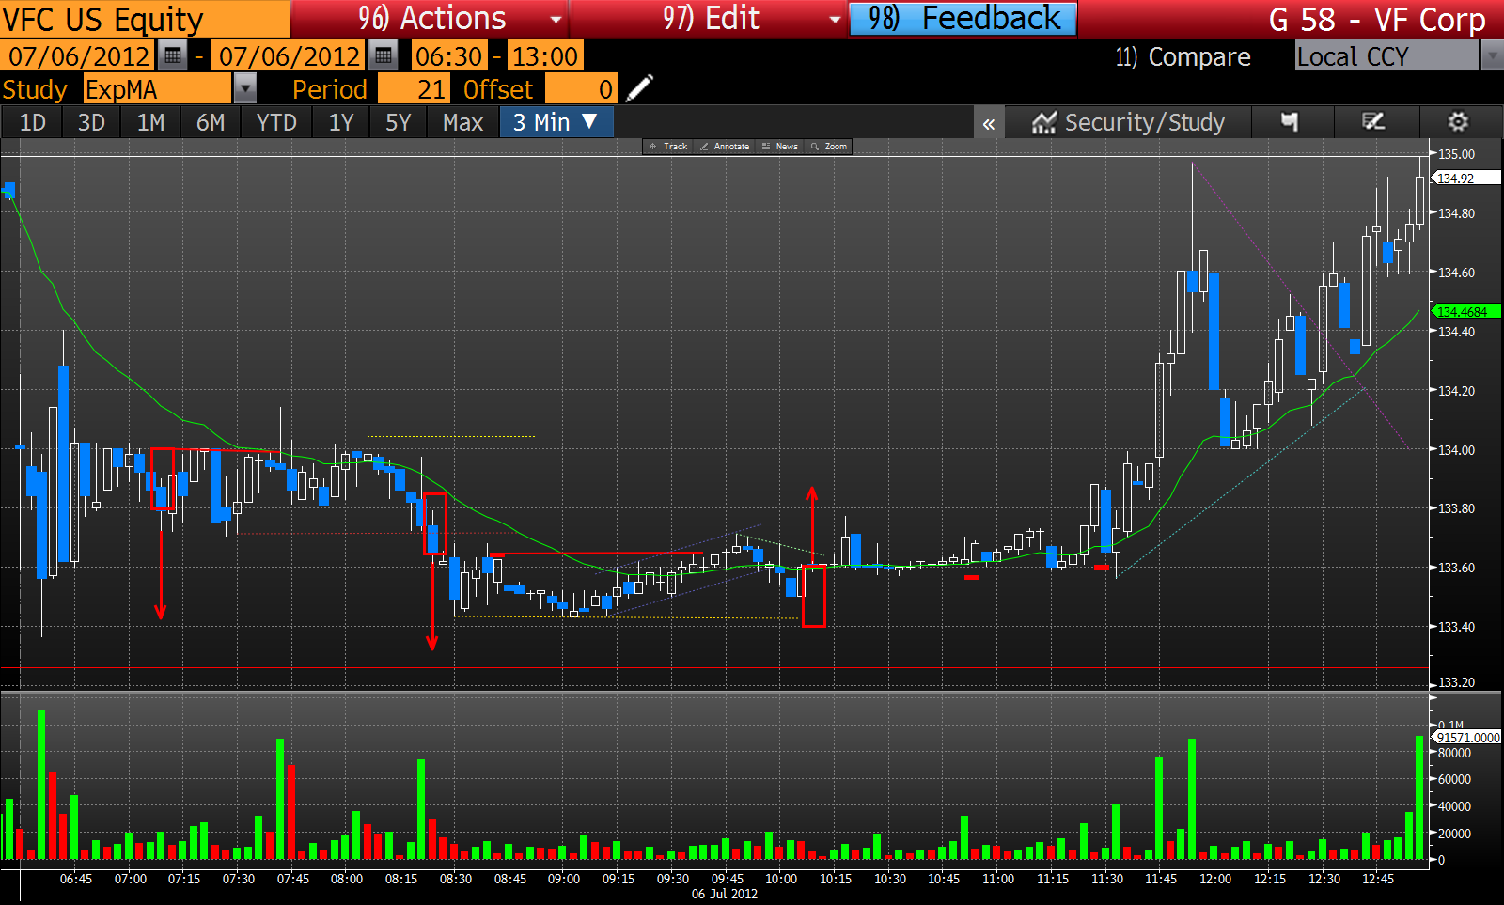
Task: Select the 1M range tab
Action: pyautogui.click(x=150, y=122)
